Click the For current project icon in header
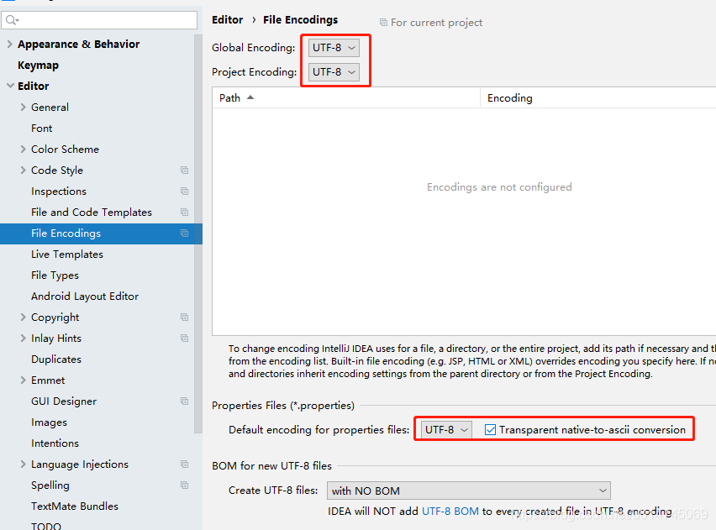 [x=383, y=23]
